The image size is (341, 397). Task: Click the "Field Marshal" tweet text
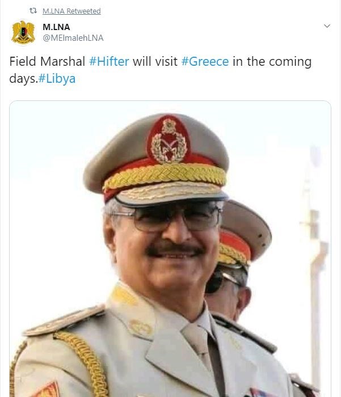coord(48,61)
